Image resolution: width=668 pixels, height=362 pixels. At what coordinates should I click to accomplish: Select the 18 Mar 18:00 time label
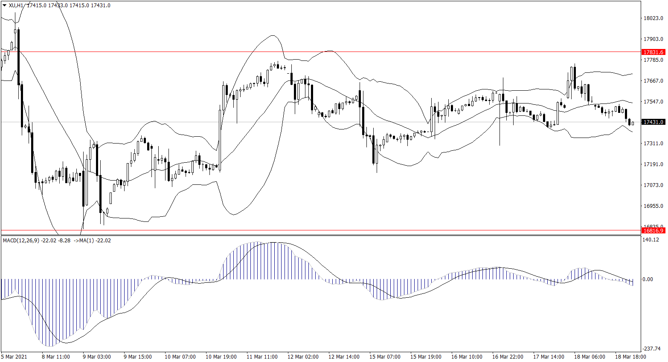[630, 357]
